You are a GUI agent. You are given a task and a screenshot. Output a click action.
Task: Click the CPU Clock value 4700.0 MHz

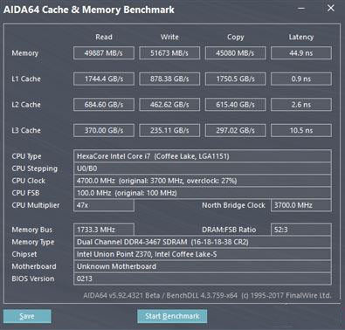coord(203,181)
